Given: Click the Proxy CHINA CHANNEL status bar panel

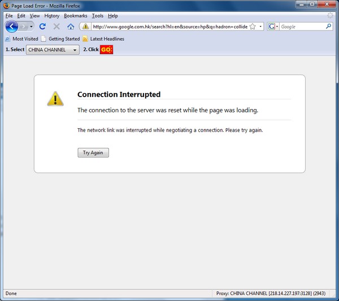Looking at the screenshot, I should [x=271, y=293].
